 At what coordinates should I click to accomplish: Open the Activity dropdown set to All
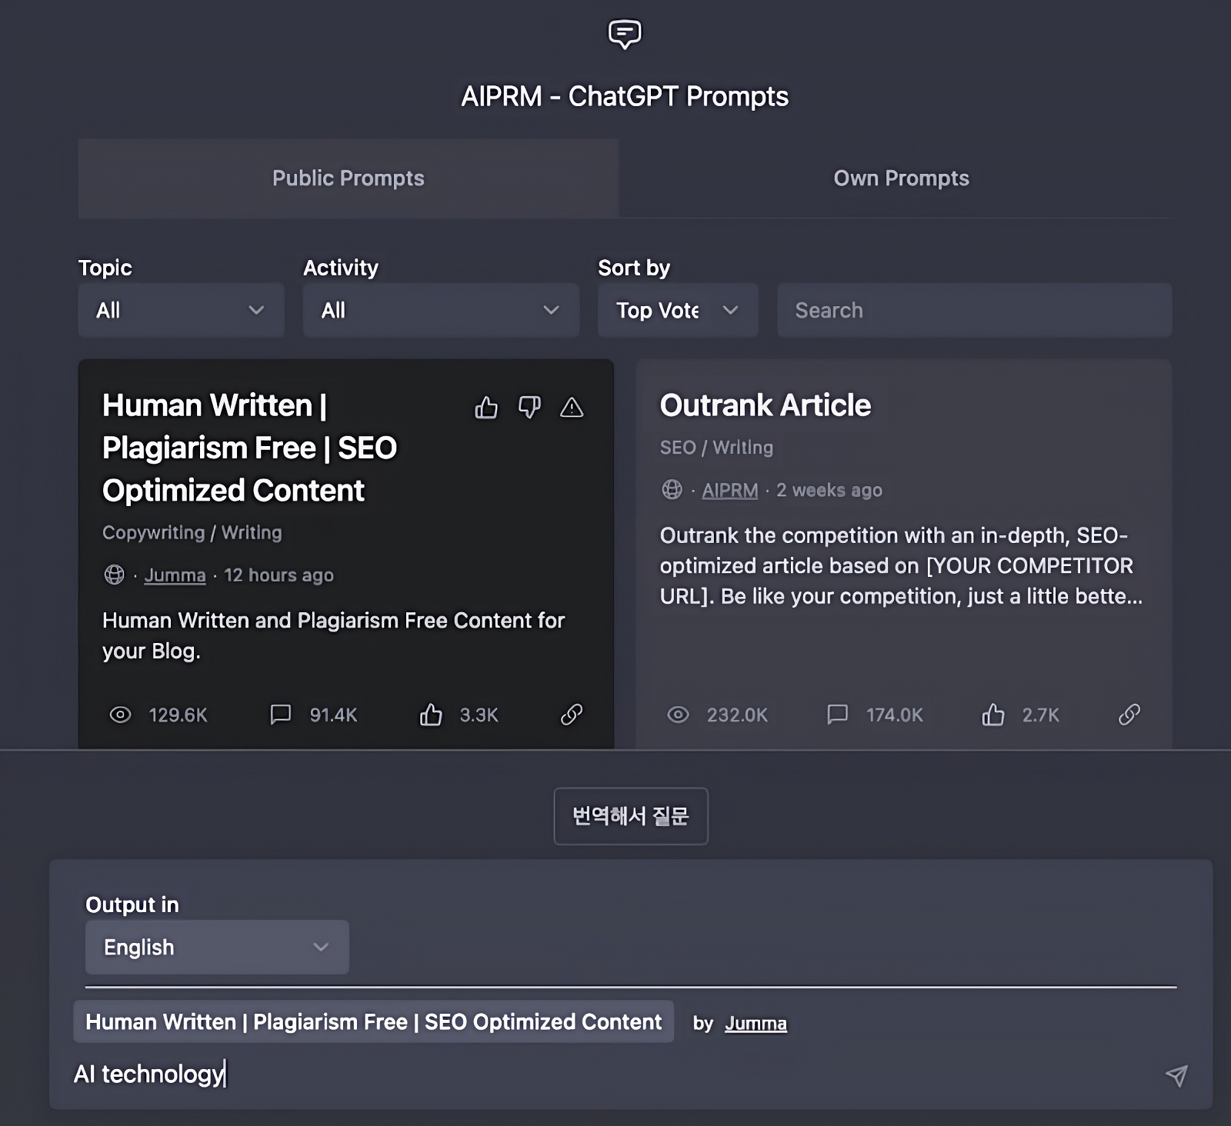pyautogui.click(x=441, y=310)
